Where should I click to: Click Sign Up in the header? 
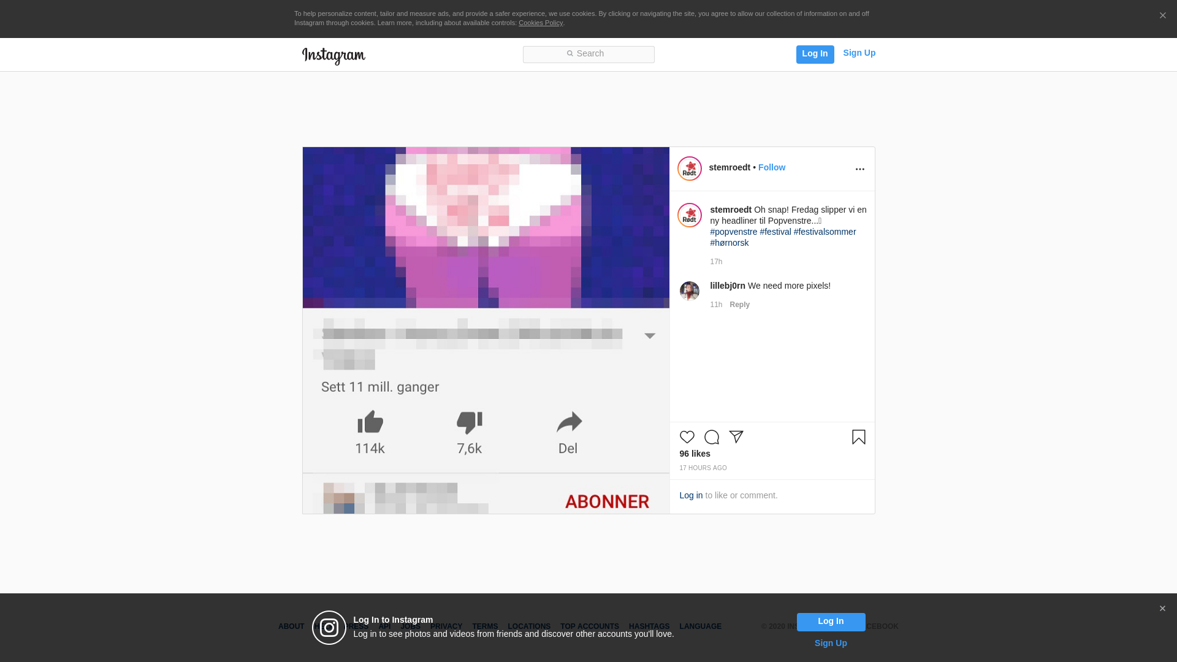pyautogui.click(x=859, y=53)
